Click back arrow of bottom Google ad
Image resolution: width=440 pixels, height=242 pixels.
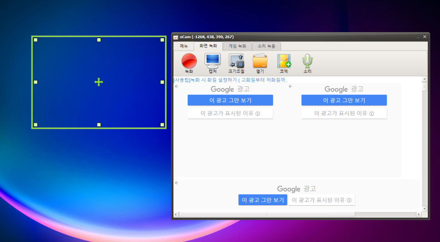coord(177,183)
